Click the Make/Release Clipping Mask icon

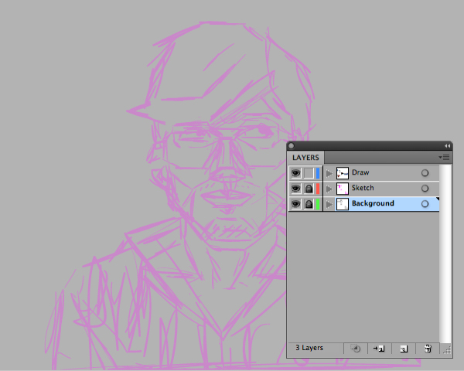[x=356, y=349]
